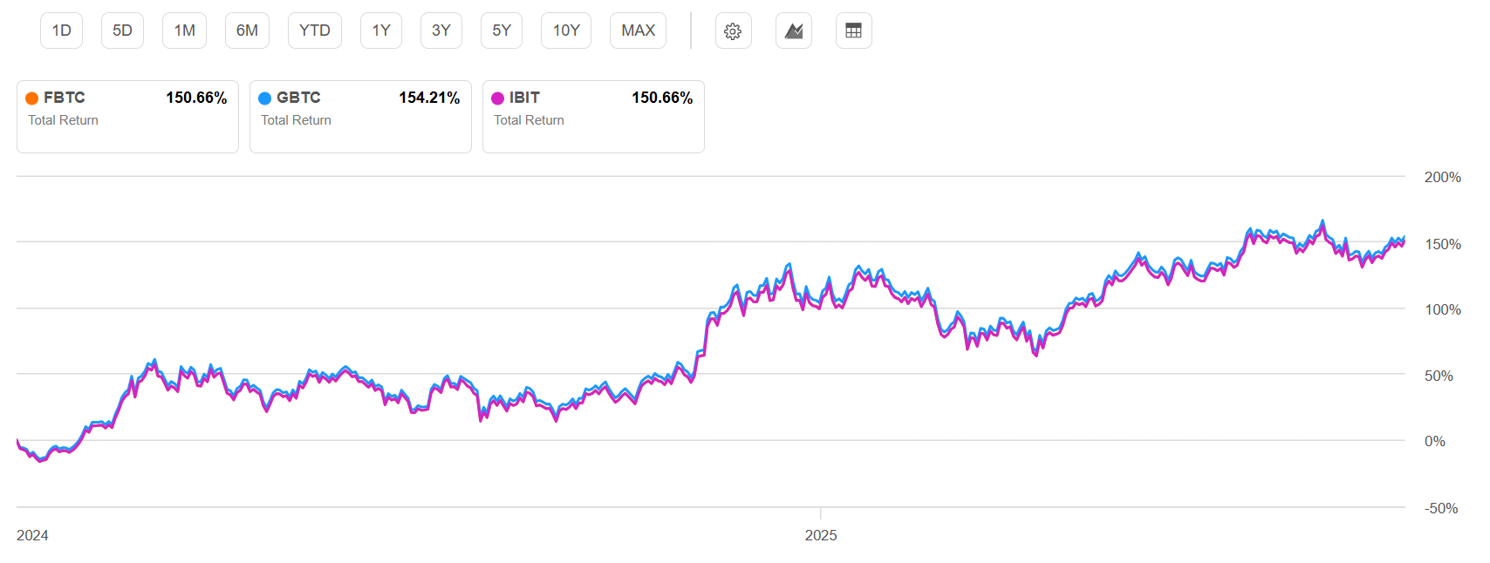This screenshot has height=563, width=1490.
Task: Select the 5D time range
Action: tap(122, 31)
